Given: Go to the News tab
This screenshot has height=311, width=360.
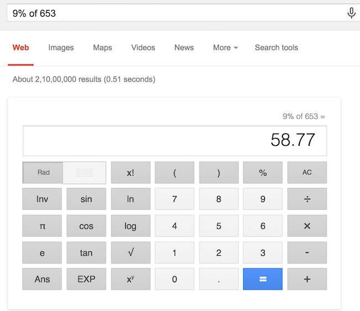Looking at the screenshot, I should pos(184,48).
